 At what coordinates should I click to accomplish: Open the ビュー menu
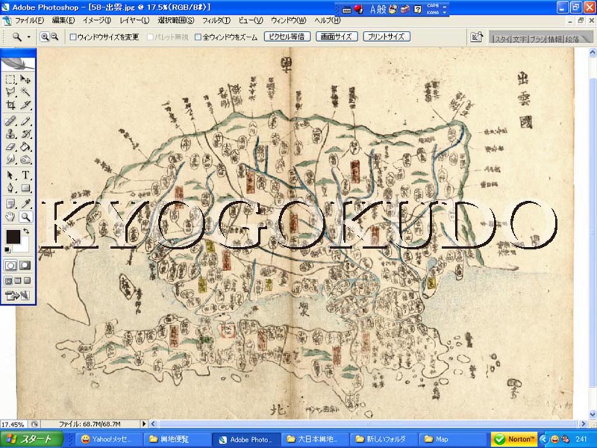click(251, 20)
